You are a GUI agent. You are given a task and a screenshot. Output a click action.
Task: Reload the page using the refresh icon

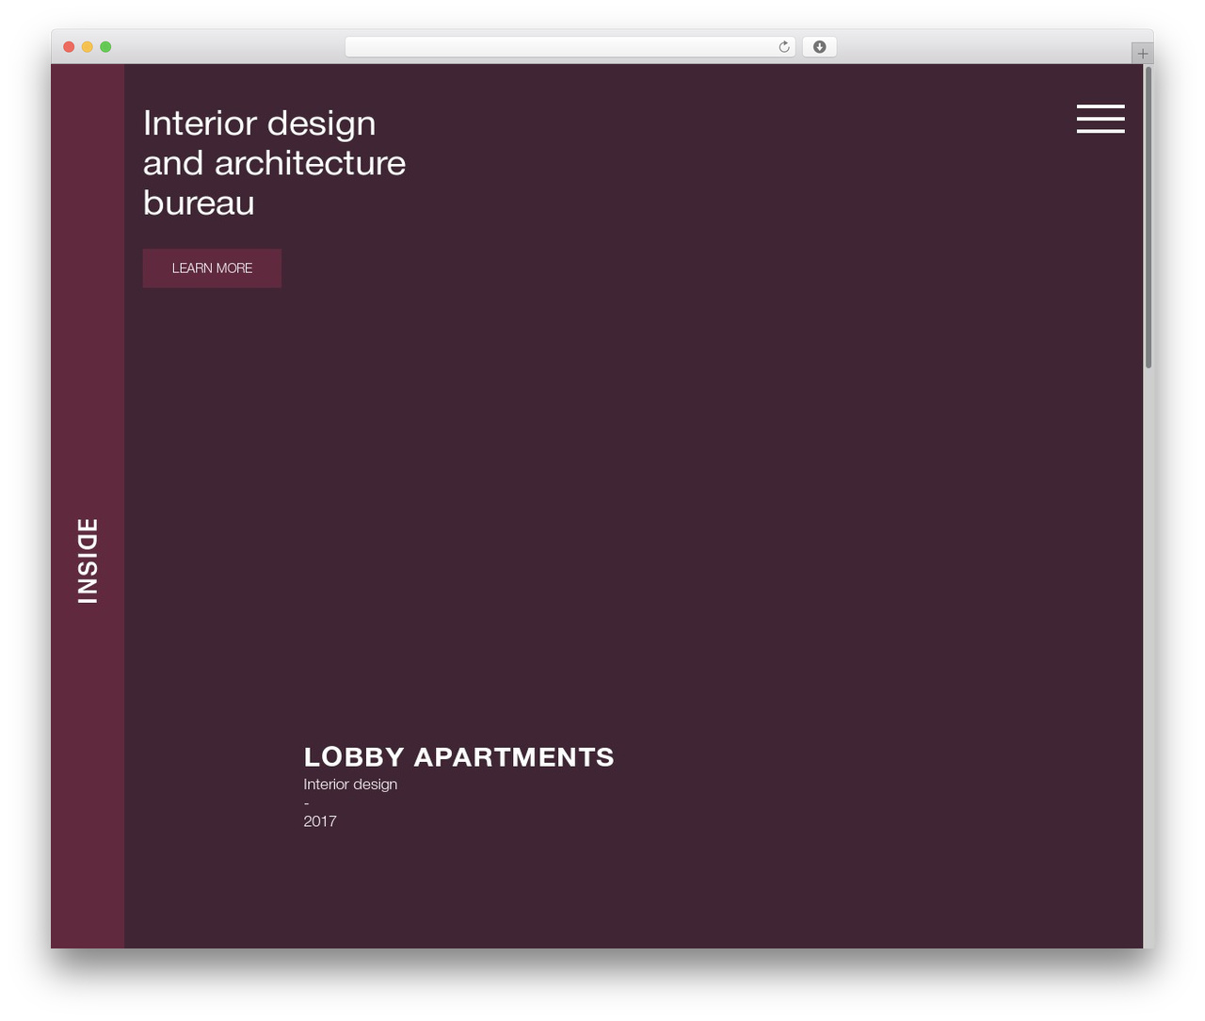(x=784, y=47)
